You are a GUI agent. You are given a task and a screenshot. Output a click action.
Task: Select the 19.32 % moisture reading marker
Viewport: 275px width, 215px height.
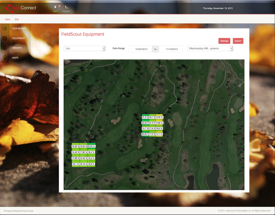(75, 146)
